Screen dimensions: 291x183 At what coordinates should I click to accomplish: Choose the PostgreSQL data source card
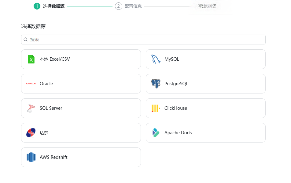(x=205, y=83)
